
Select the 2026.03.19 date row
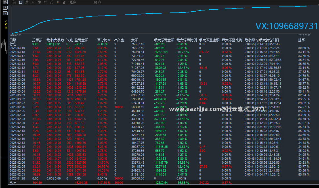pos(17,48)
